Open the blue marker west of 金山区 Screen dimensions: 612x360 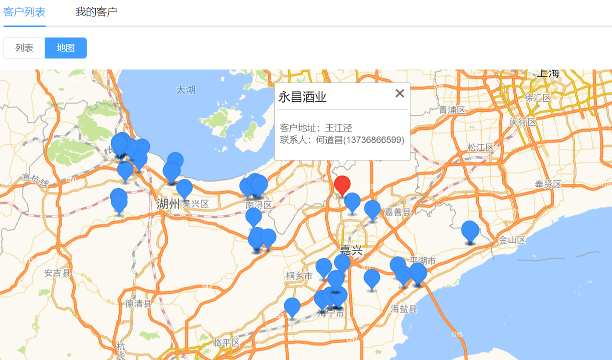click(x=470, y=230)
